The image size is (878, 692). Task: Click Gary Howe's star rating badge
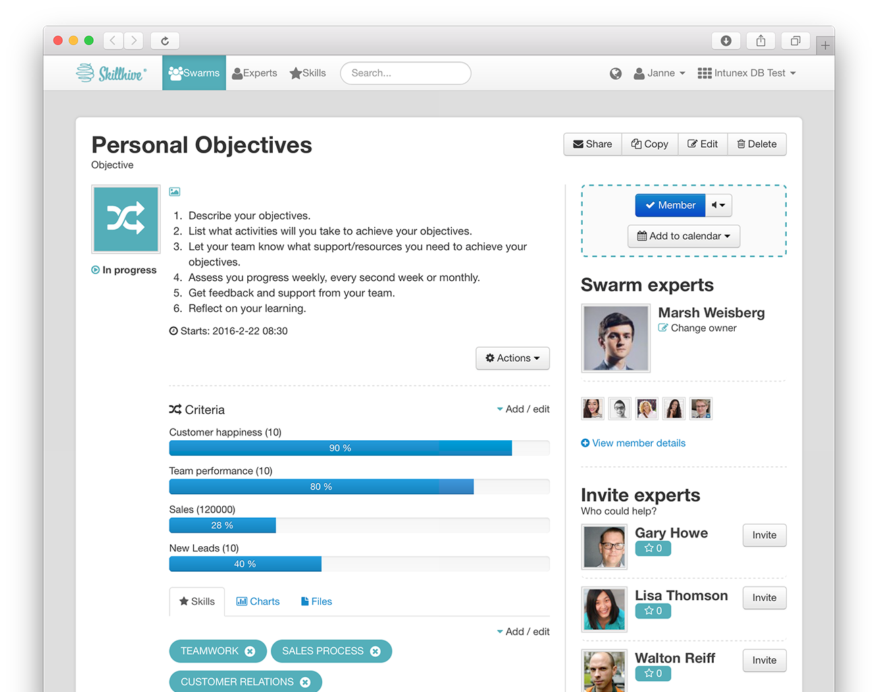pos(653,548)
